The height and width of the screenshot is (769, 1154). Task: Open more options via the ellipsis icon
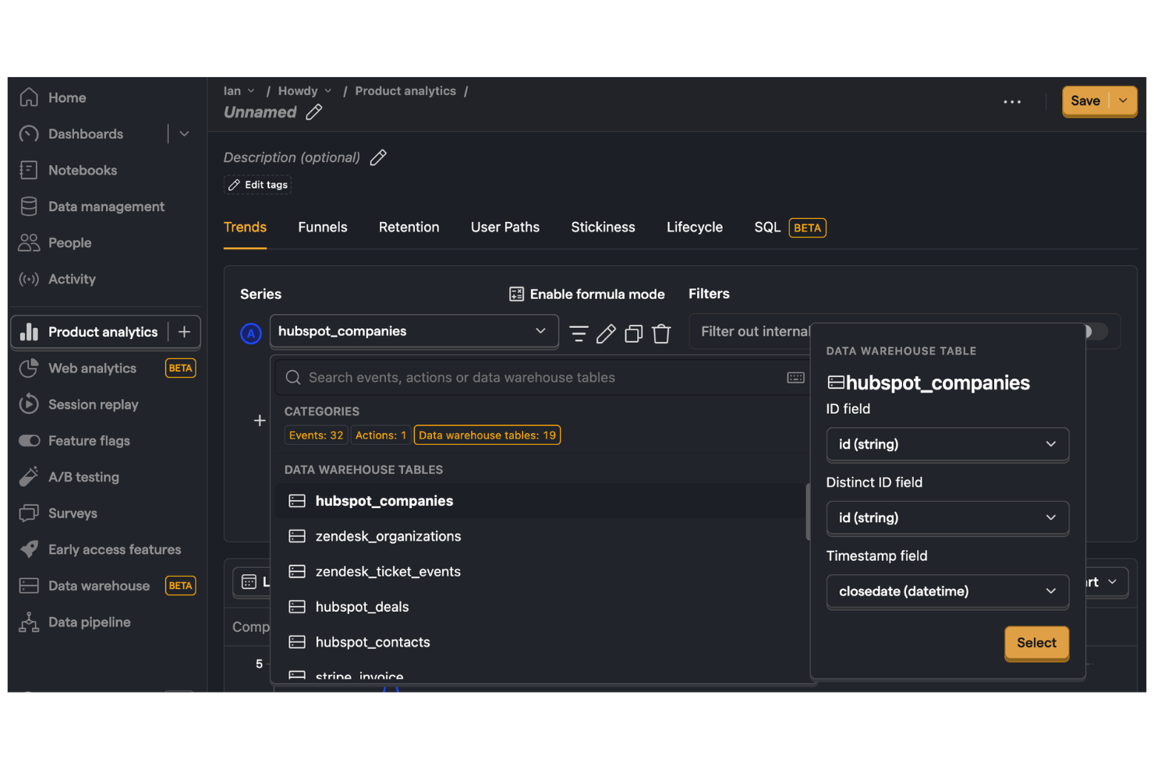[x=1012, y=101]
